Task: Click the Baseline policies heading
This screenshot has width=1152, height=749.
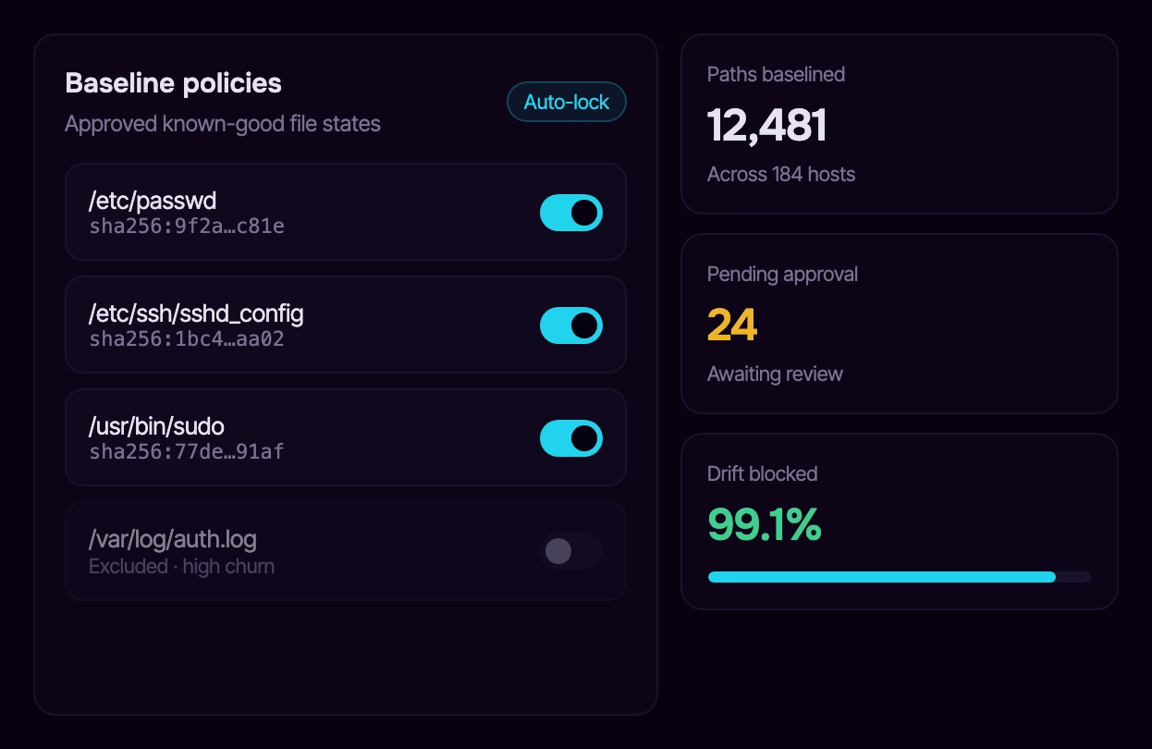Action: (x=174, y=83)
